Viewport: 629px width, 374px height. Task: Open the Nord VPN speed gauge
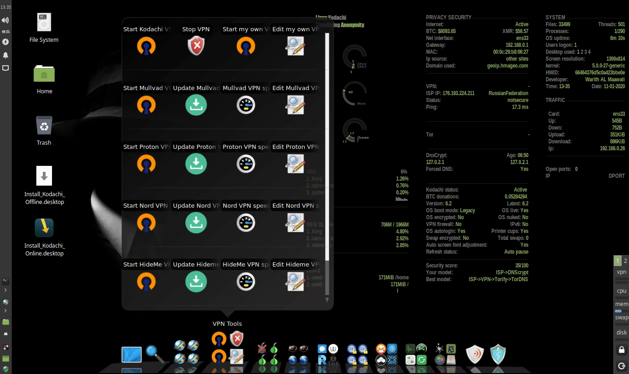[x=246, y=222]
